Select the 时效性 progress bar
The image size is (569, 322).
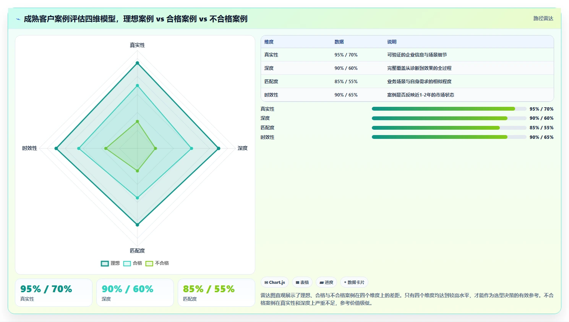pos(449,137)
